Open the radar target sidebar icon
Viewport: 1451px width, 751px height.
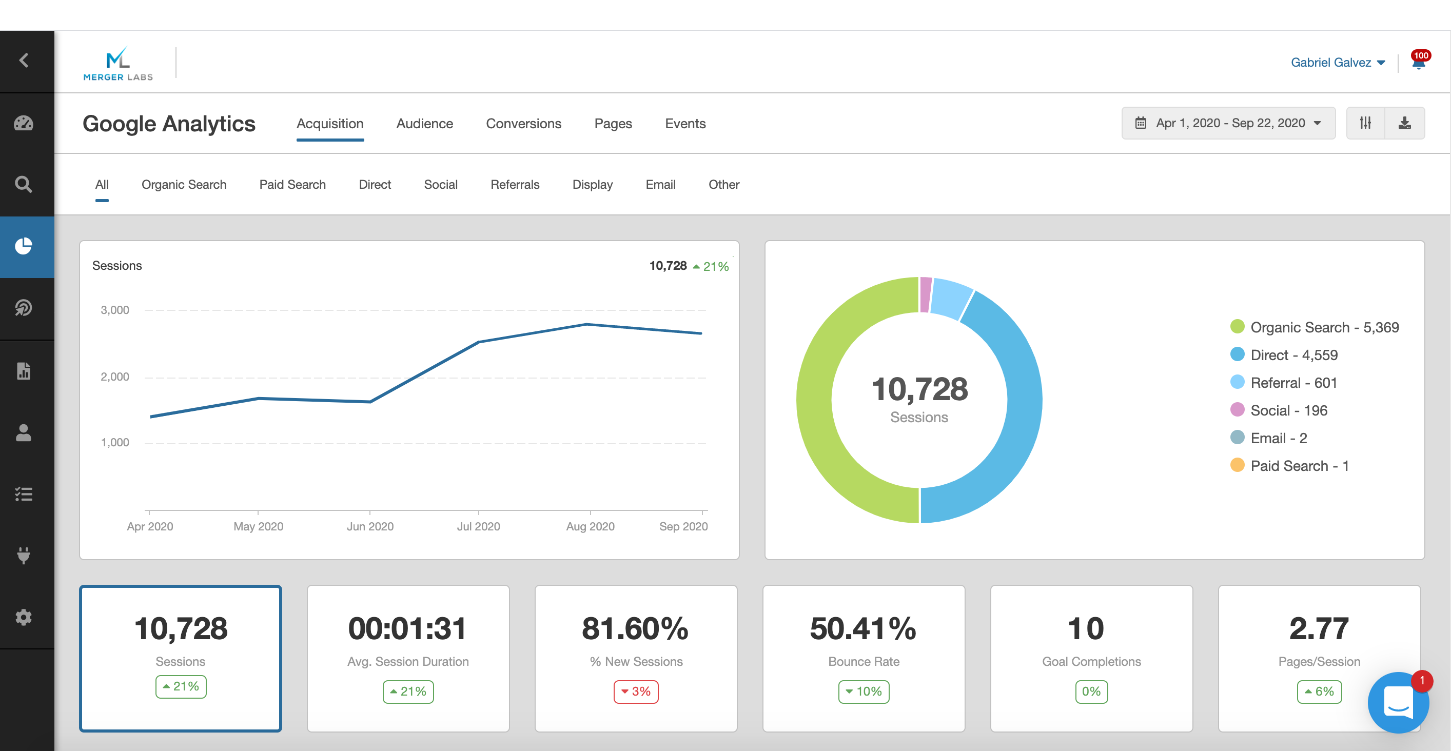tap(24, 308)
